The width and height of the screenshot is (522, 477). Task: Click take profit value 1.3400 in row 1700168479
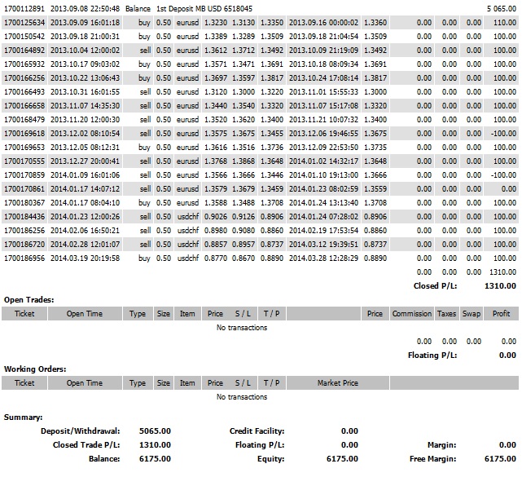tap(272, 119)
